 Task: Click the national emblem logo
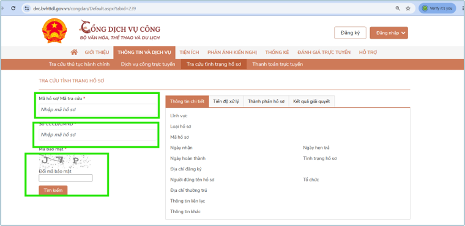(x=54, y=31)
